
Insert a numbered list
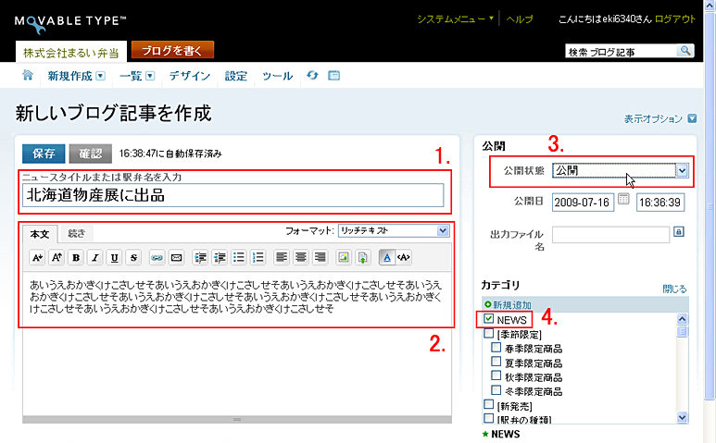pyautogui.click(x=258, y=257)
